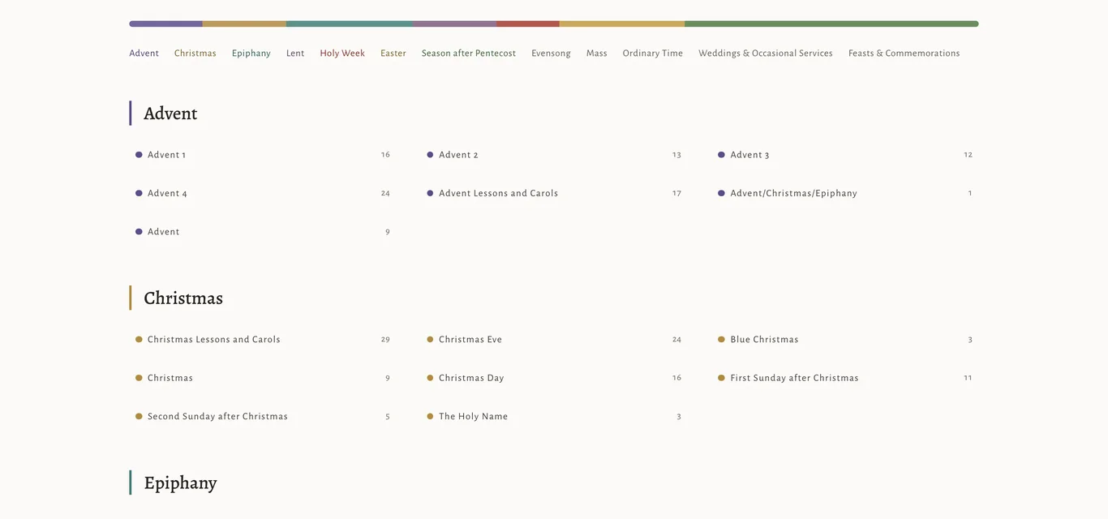Viewport: 1108px width, 519px height.
Task: Click the purple dot beside Advent 3
Action: point(721,154)
